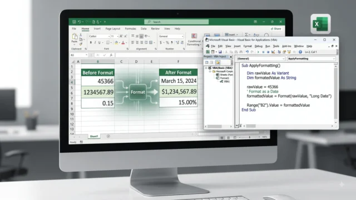Click the Fill Color paint bucket icon
The width and height of the screenshot is (356, 200).
(x=116, y=43)
